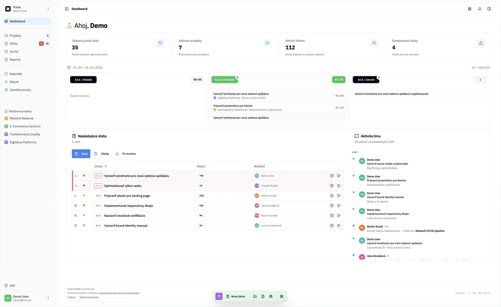Viewport: 501px width, 307px height.
Task: Click calendar icon beside 14. jún - 16. jún date range
Action: click(x=69, y=67)
